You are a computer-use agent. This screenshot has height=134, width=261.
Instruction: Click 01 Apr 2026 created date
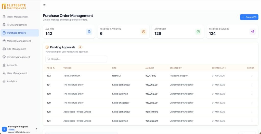click(x=218, y=76)
